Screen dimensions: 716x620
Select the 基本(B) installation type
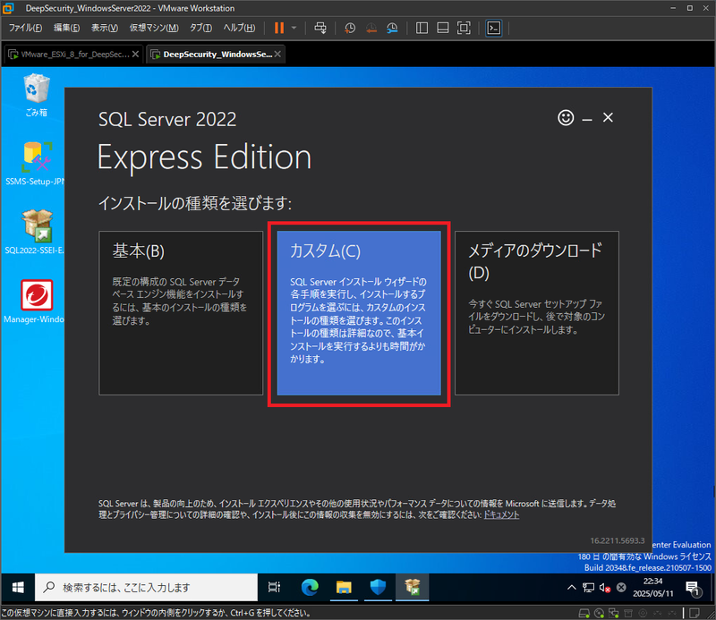(x=181, y=313)
